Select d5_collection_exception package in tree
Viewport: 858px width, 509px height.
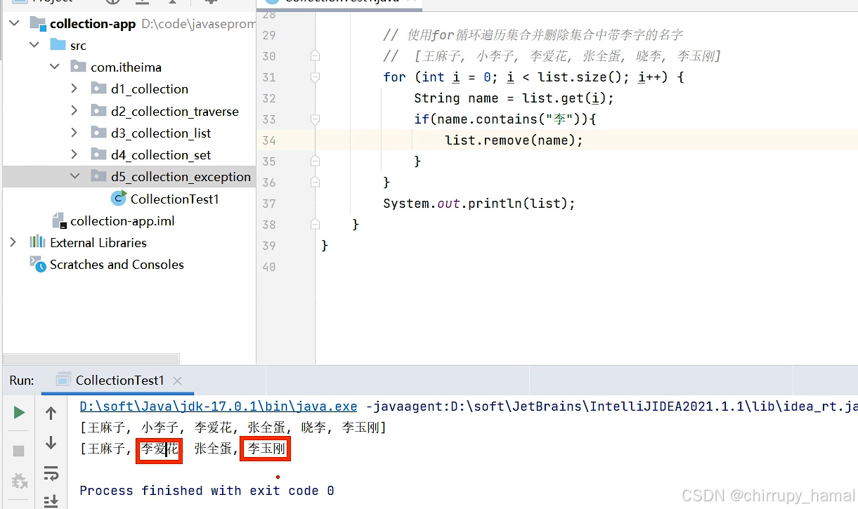tap(181, 177)
